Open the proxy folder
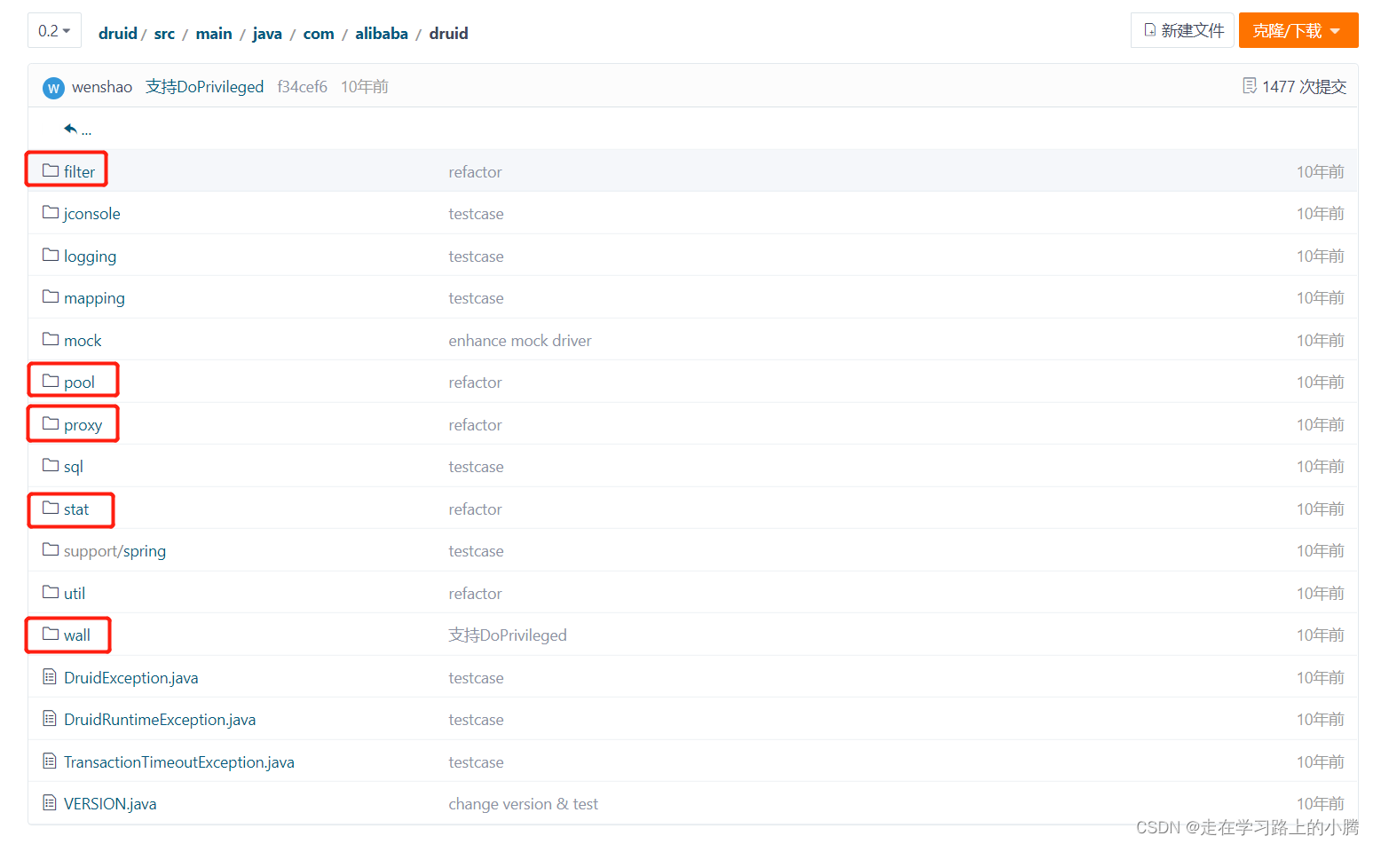1373x844 pixels. (x=83, y=425)
